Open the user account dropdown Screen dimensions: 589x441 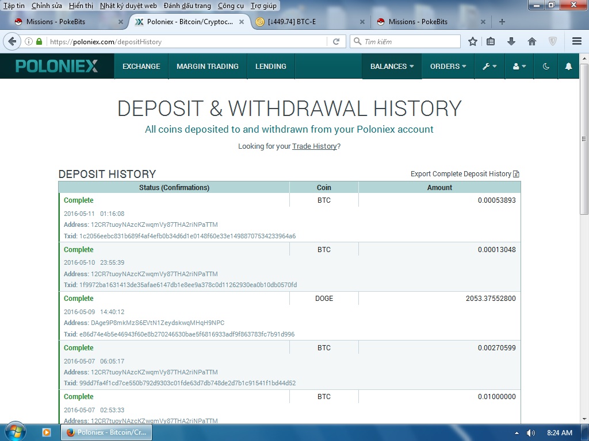coord(519,67)
